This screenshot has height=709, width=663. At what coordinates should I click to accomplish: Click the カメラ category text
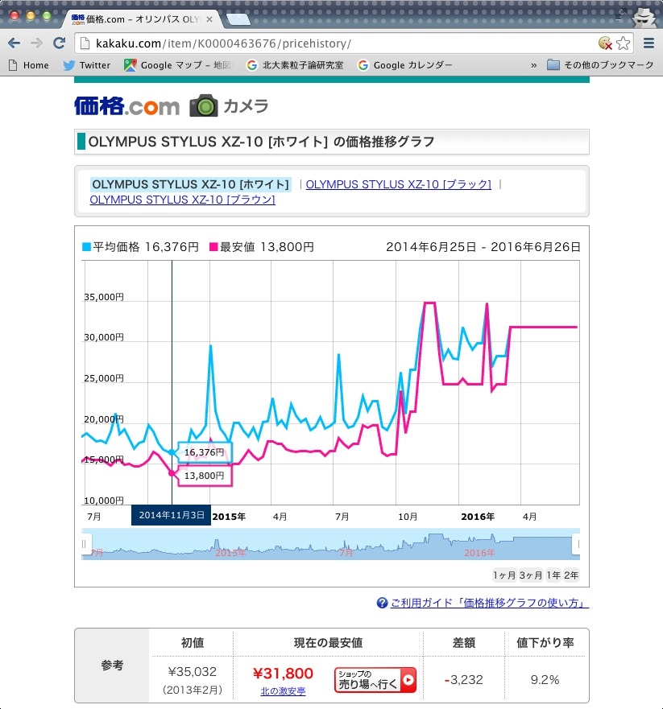(x=246, y=106)
